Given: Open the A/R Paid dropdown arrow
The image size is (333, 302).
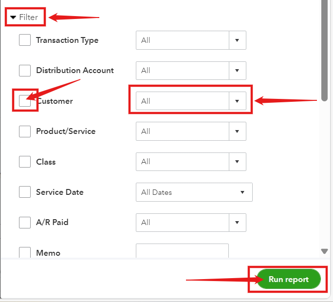Looking at the screenshot, I should point(238,223).
